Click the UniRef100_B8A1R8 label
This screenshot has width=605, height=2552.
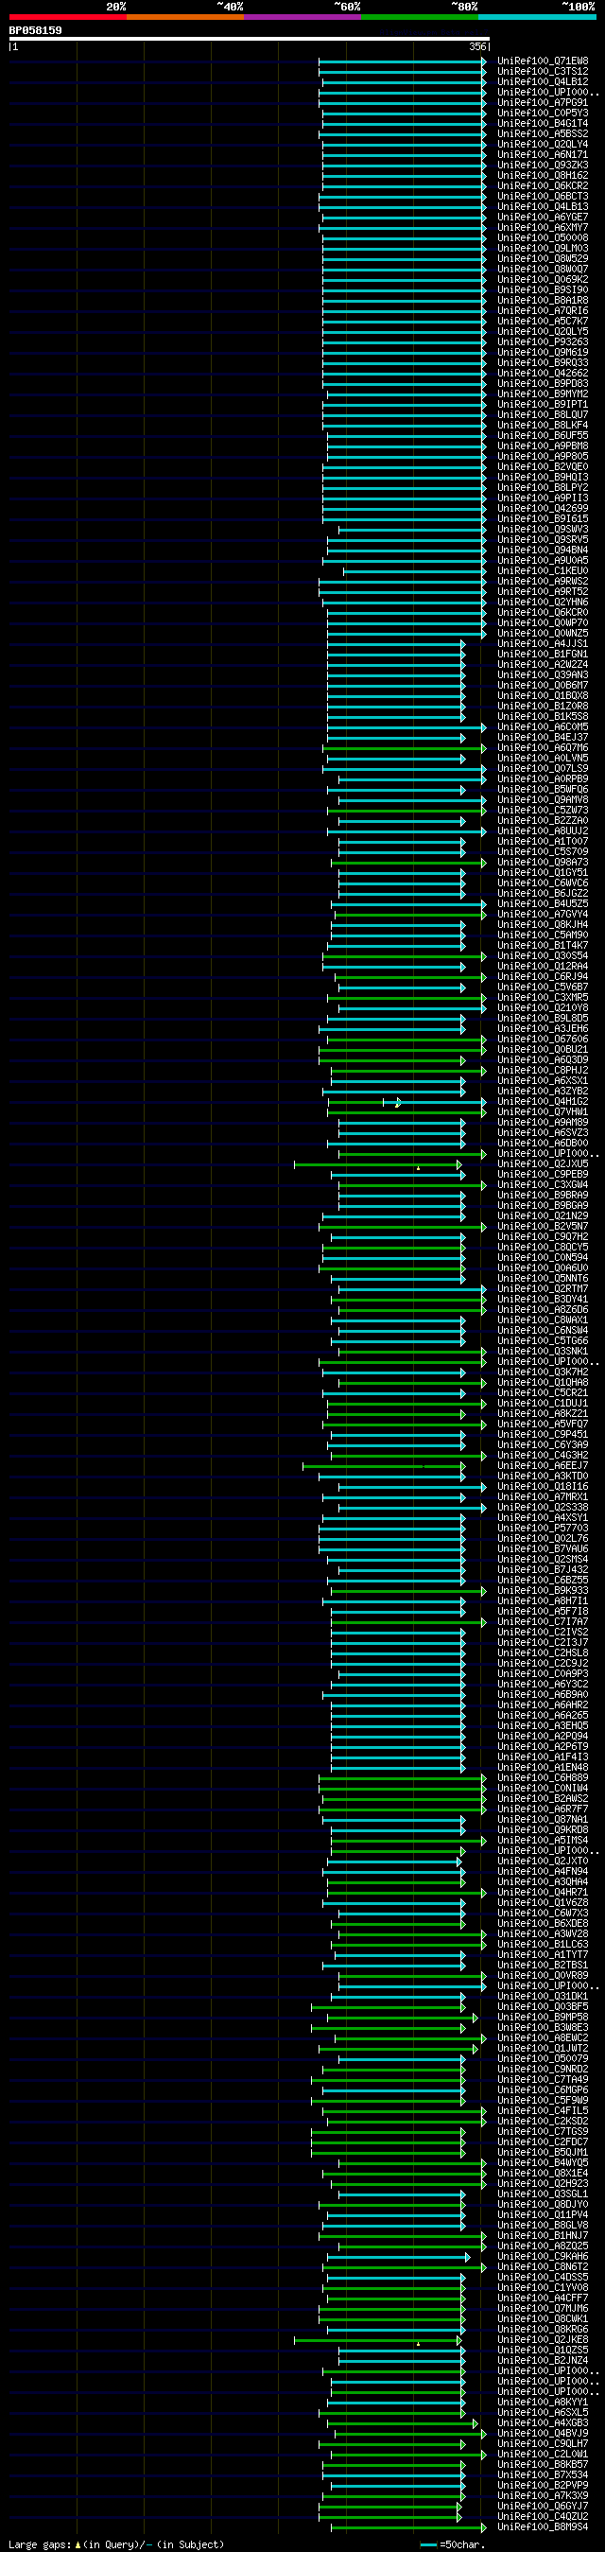pos(543,300)
